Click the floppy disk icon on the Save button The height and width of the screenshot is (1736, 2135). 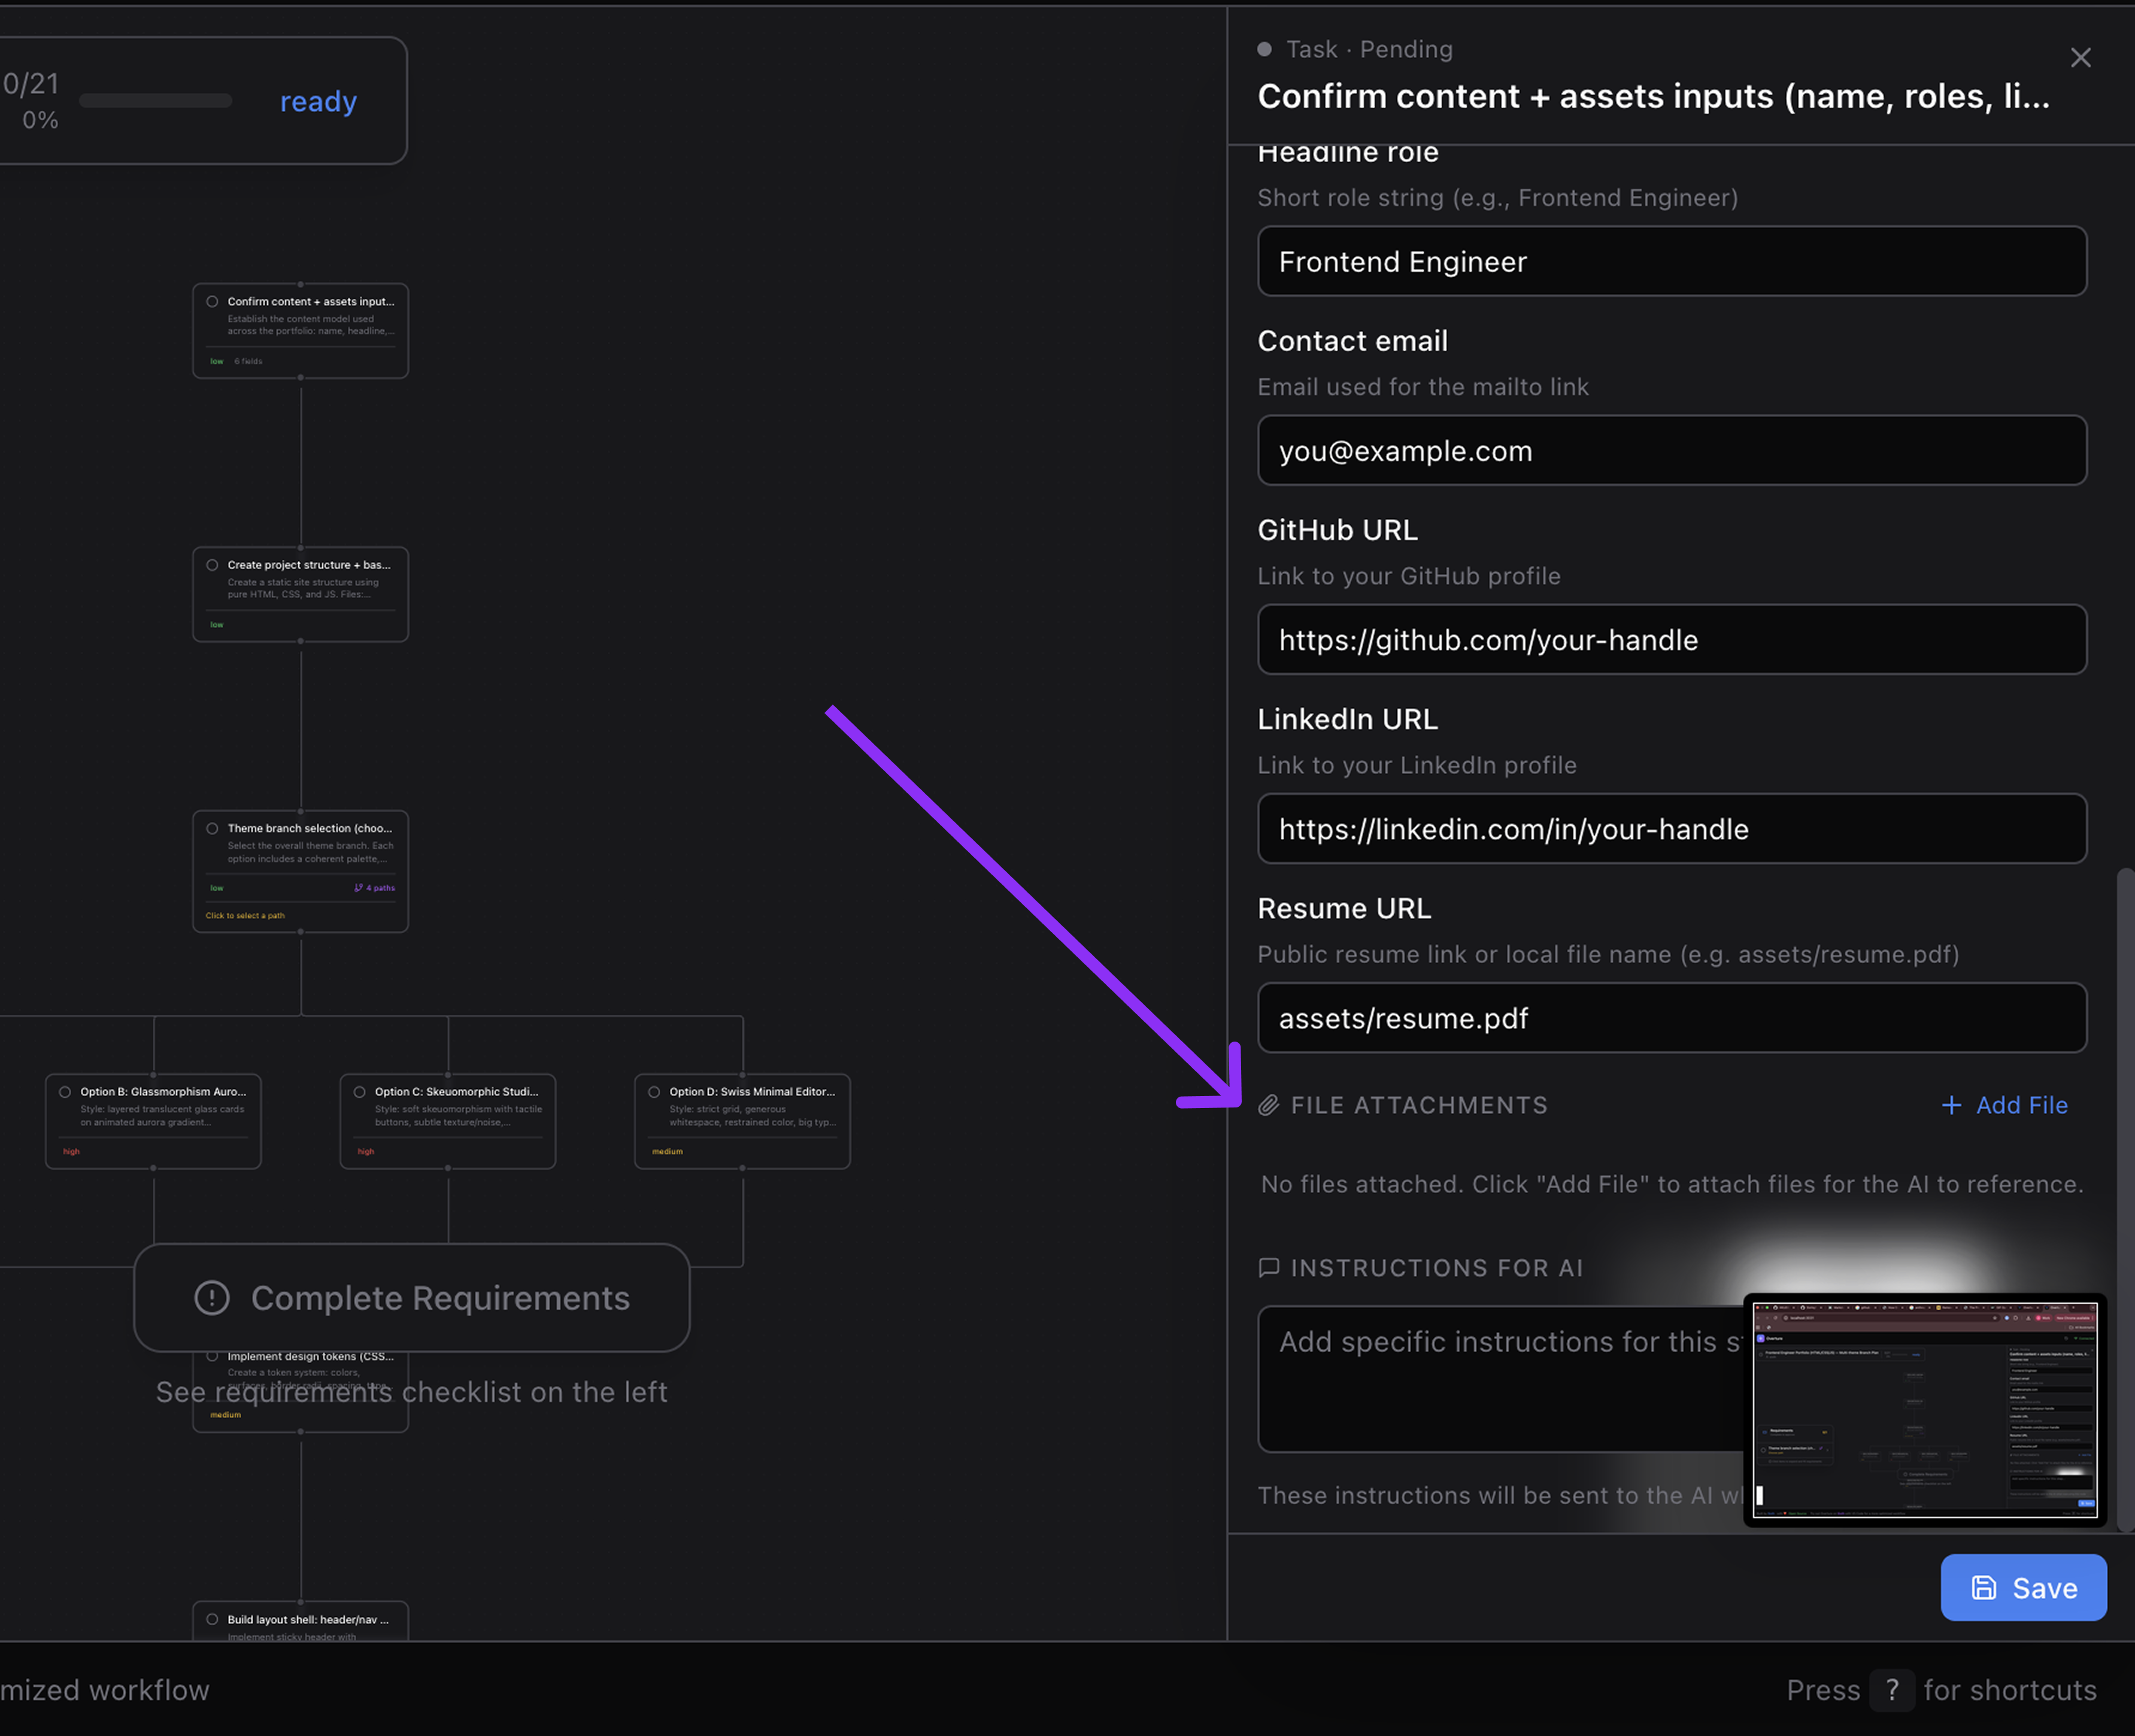(1983, 1587)
